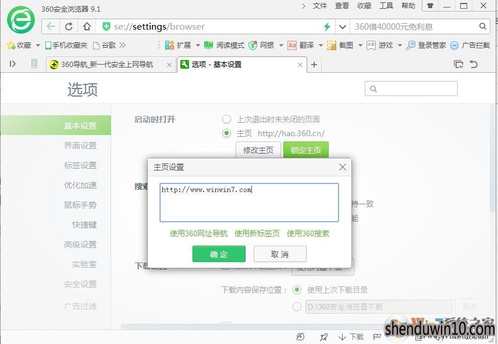
Task: Click the homepage URL text box
Action: tap(249, 203)
